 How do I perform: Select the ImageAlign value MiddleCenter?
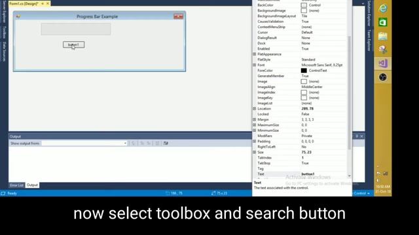pyautogui.click(x=312, y=87)
